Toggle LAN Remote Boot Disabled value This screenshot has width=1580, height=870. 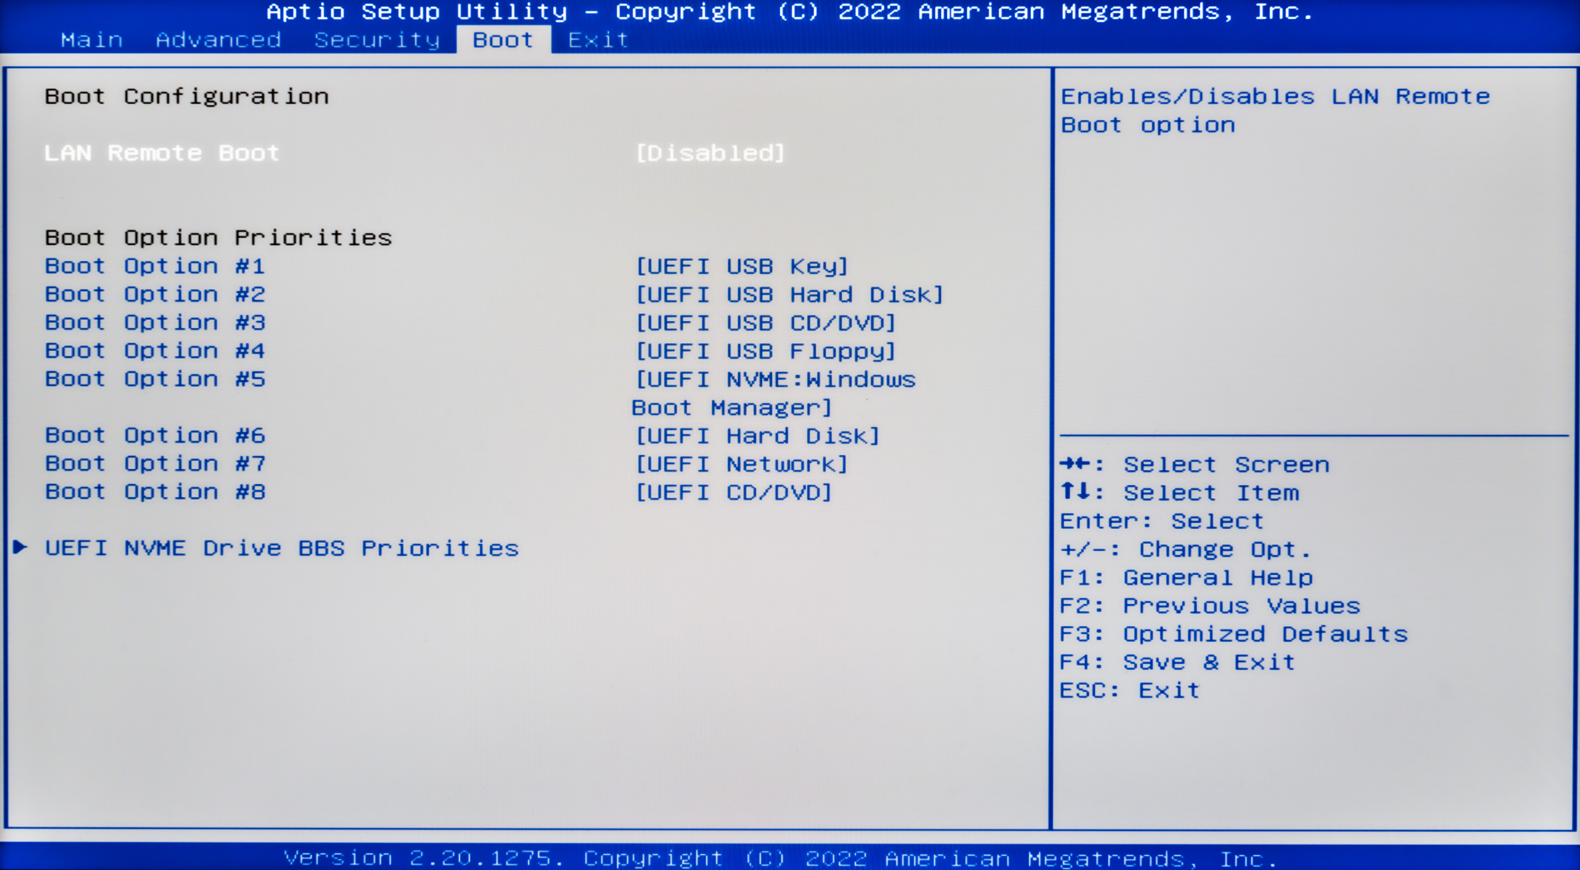coord(709,153)
